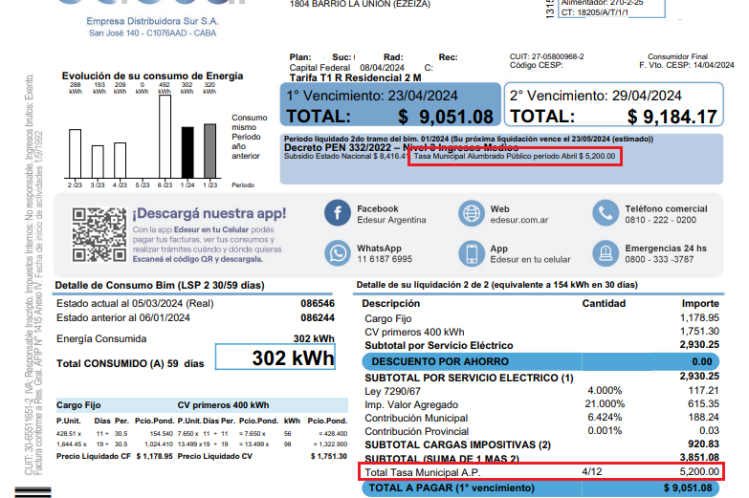Click the 'Ley 7290/67' row

click(x=540, y=391)
